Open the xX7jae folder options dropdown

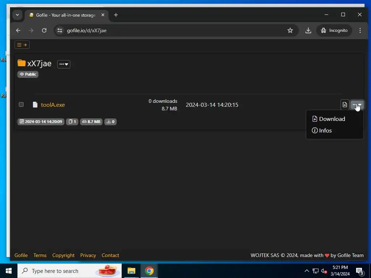tap(64, 64)
